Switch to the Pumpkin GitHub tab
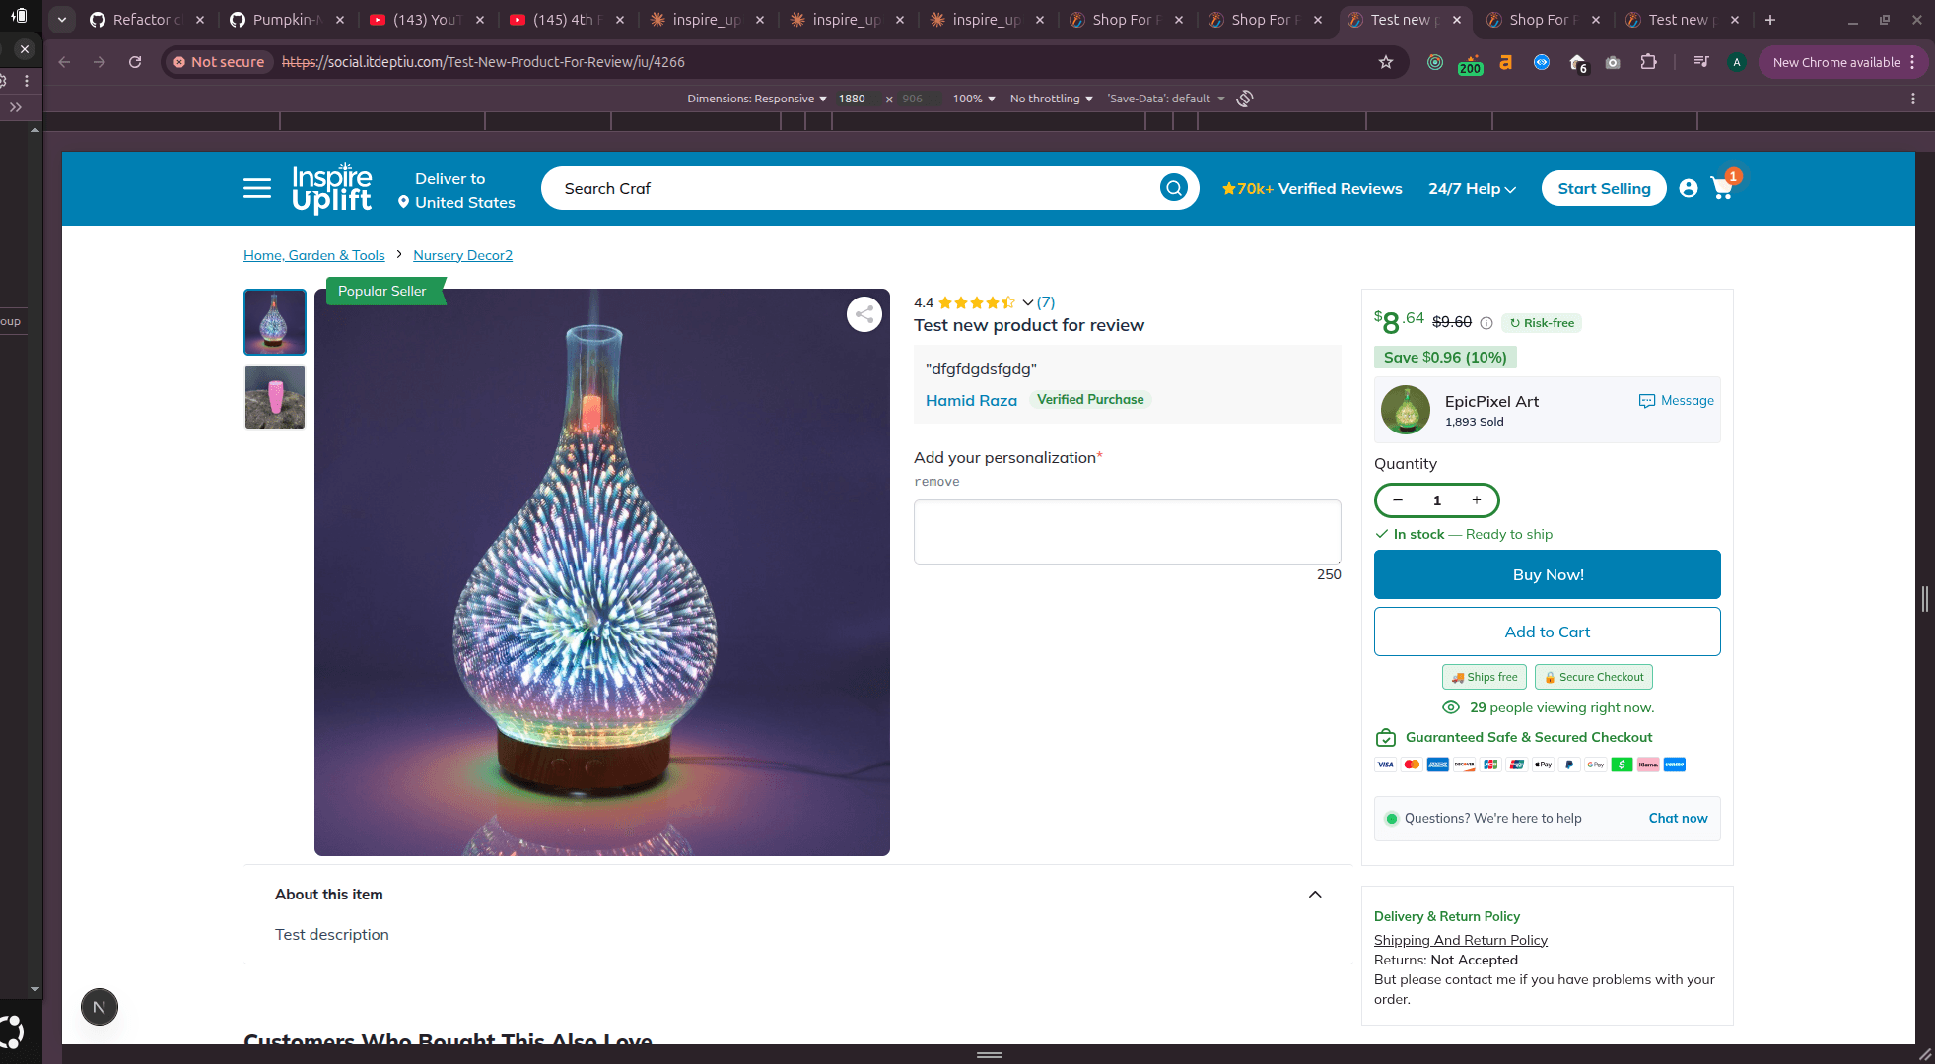Viewport: 1935px width, 1064px height. pos(286,20)
